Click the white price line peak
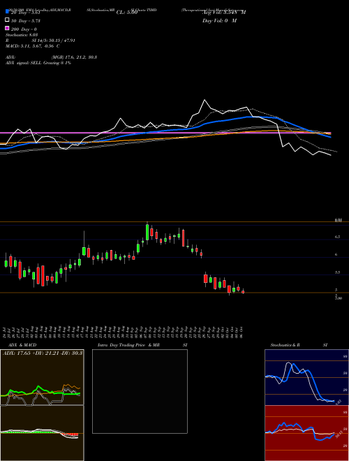Image resolution: width=349 pixels, height=461 pixels. point(205,101)
